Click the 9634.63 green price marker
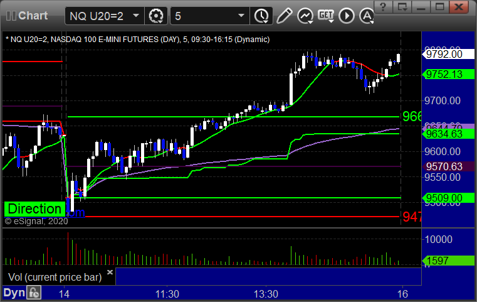Viewport: 477px width, 302px height. (x=448, y=134)
